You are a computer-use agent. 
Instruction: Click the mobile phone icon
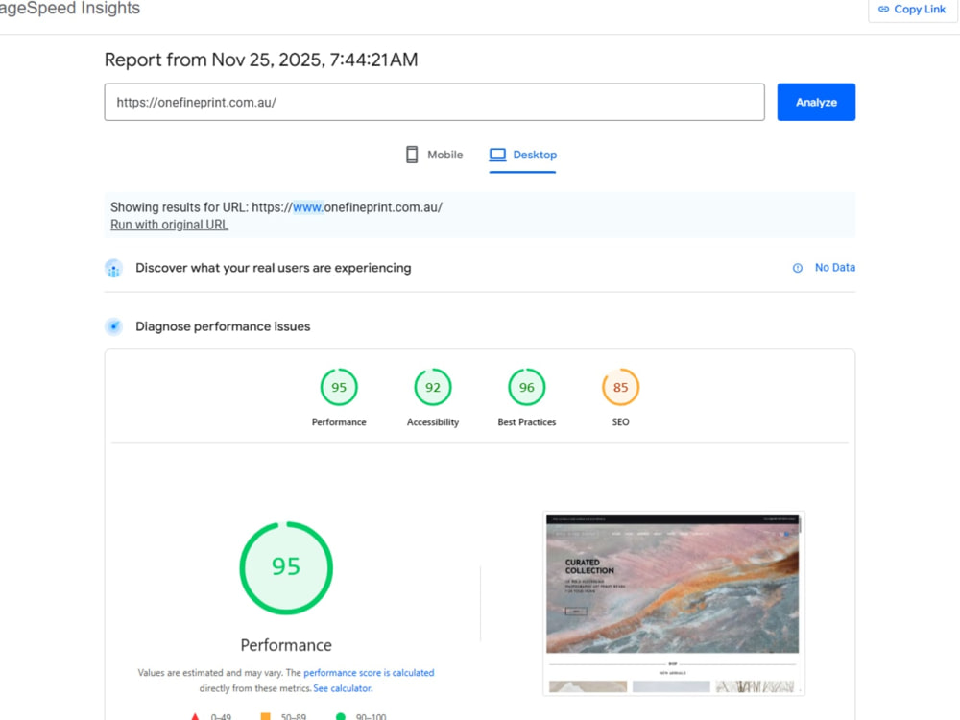click(x=412, y=155)
